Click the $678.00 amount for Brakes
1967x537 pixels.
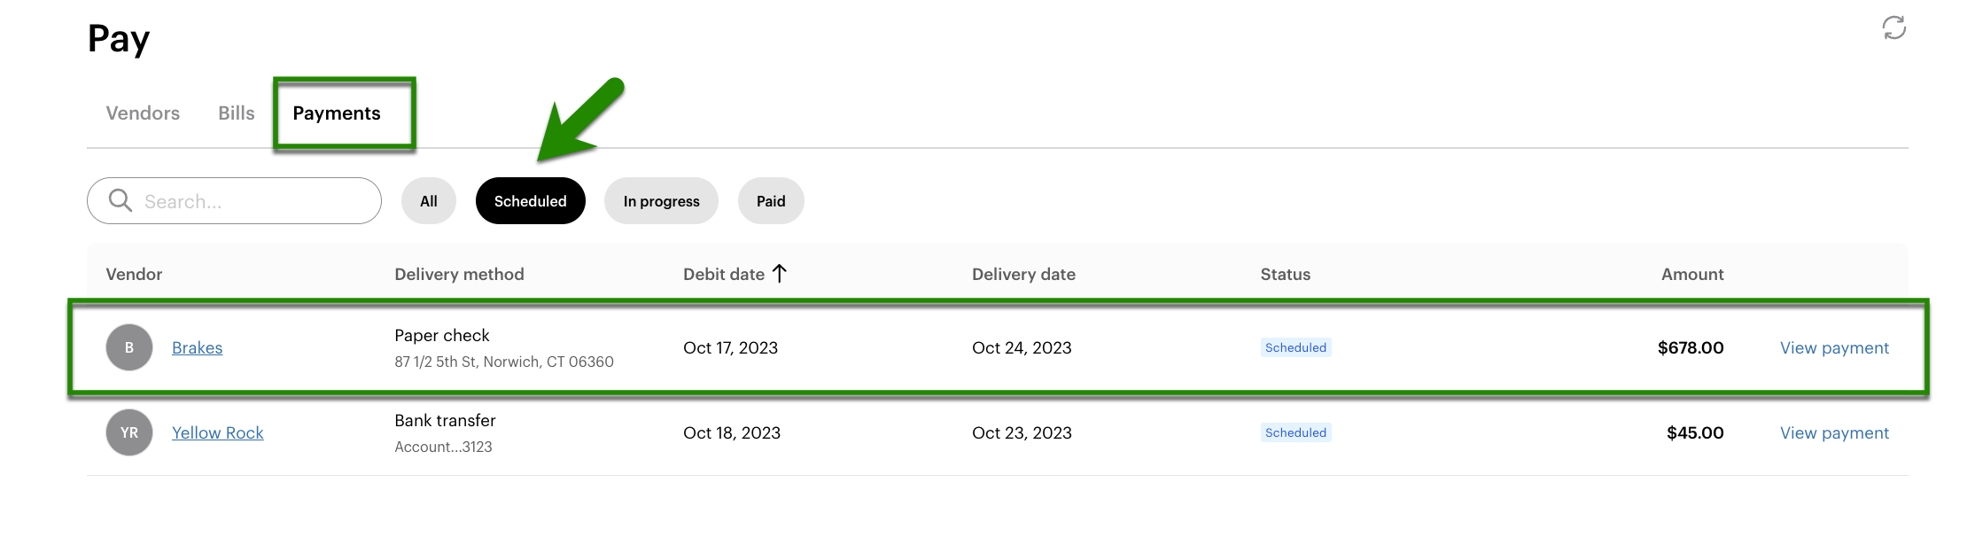tap(1689, 347)
